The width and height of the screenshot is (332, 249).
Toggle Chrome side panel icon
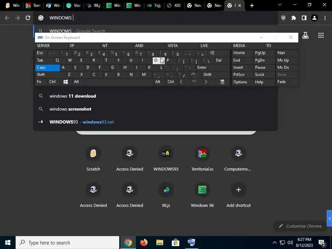304,18
